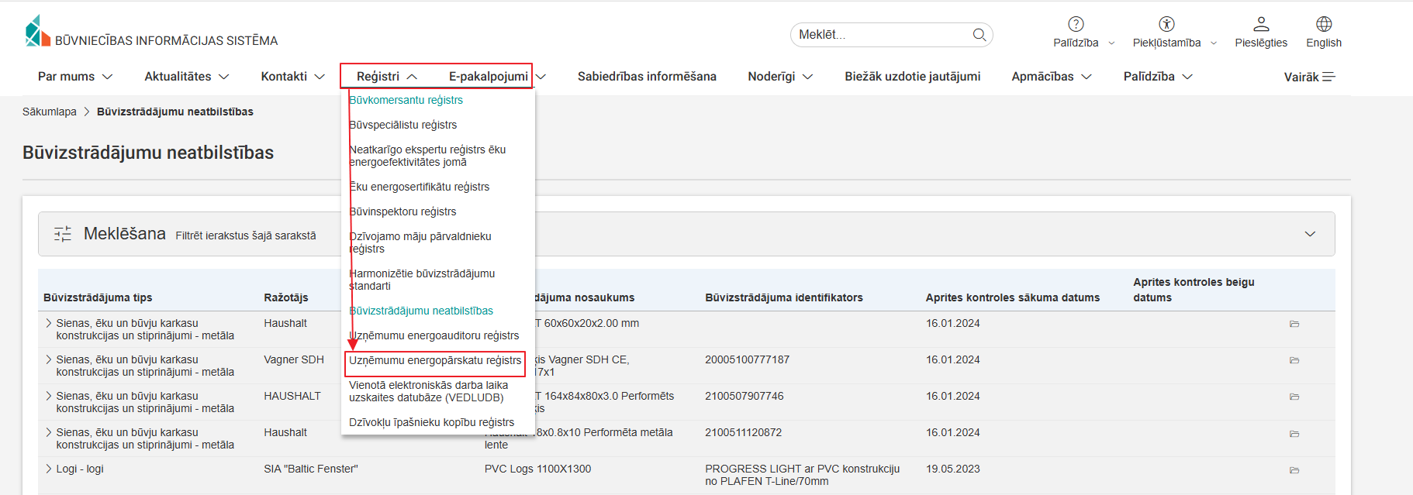Sort by Aprites kontroles sākuma datums column
This screenshot has width=1413, height=495.
click(1013, 297)
